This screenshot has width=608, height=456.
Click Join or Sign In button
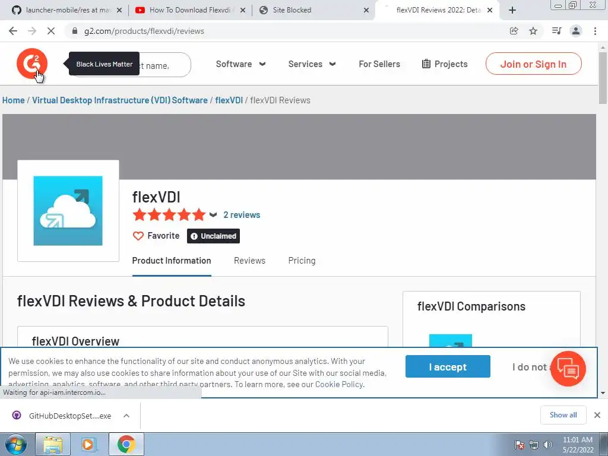click(x=534, y=64)
